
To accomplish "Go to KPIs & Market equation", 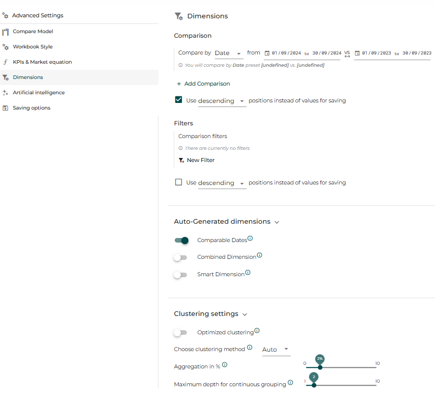I will coord(42,62).
